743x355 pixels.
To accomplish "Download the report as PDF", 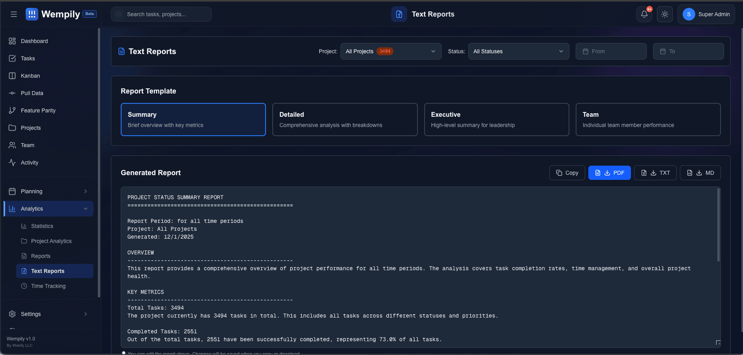I will (609, 173).
